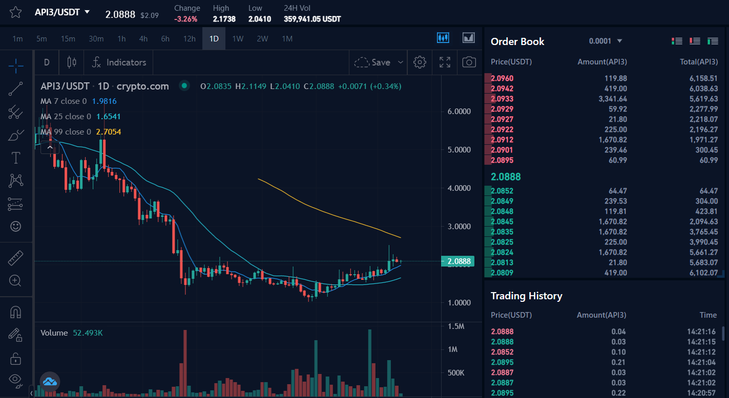Image resolution: width=729 pixels, height=398 pixels.
Task: Switch to 1M monthly timeframe
Action: click(x=287, y=38)
